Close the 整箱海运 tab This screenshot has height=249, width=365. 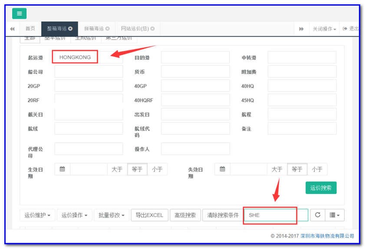click(70, 29)
